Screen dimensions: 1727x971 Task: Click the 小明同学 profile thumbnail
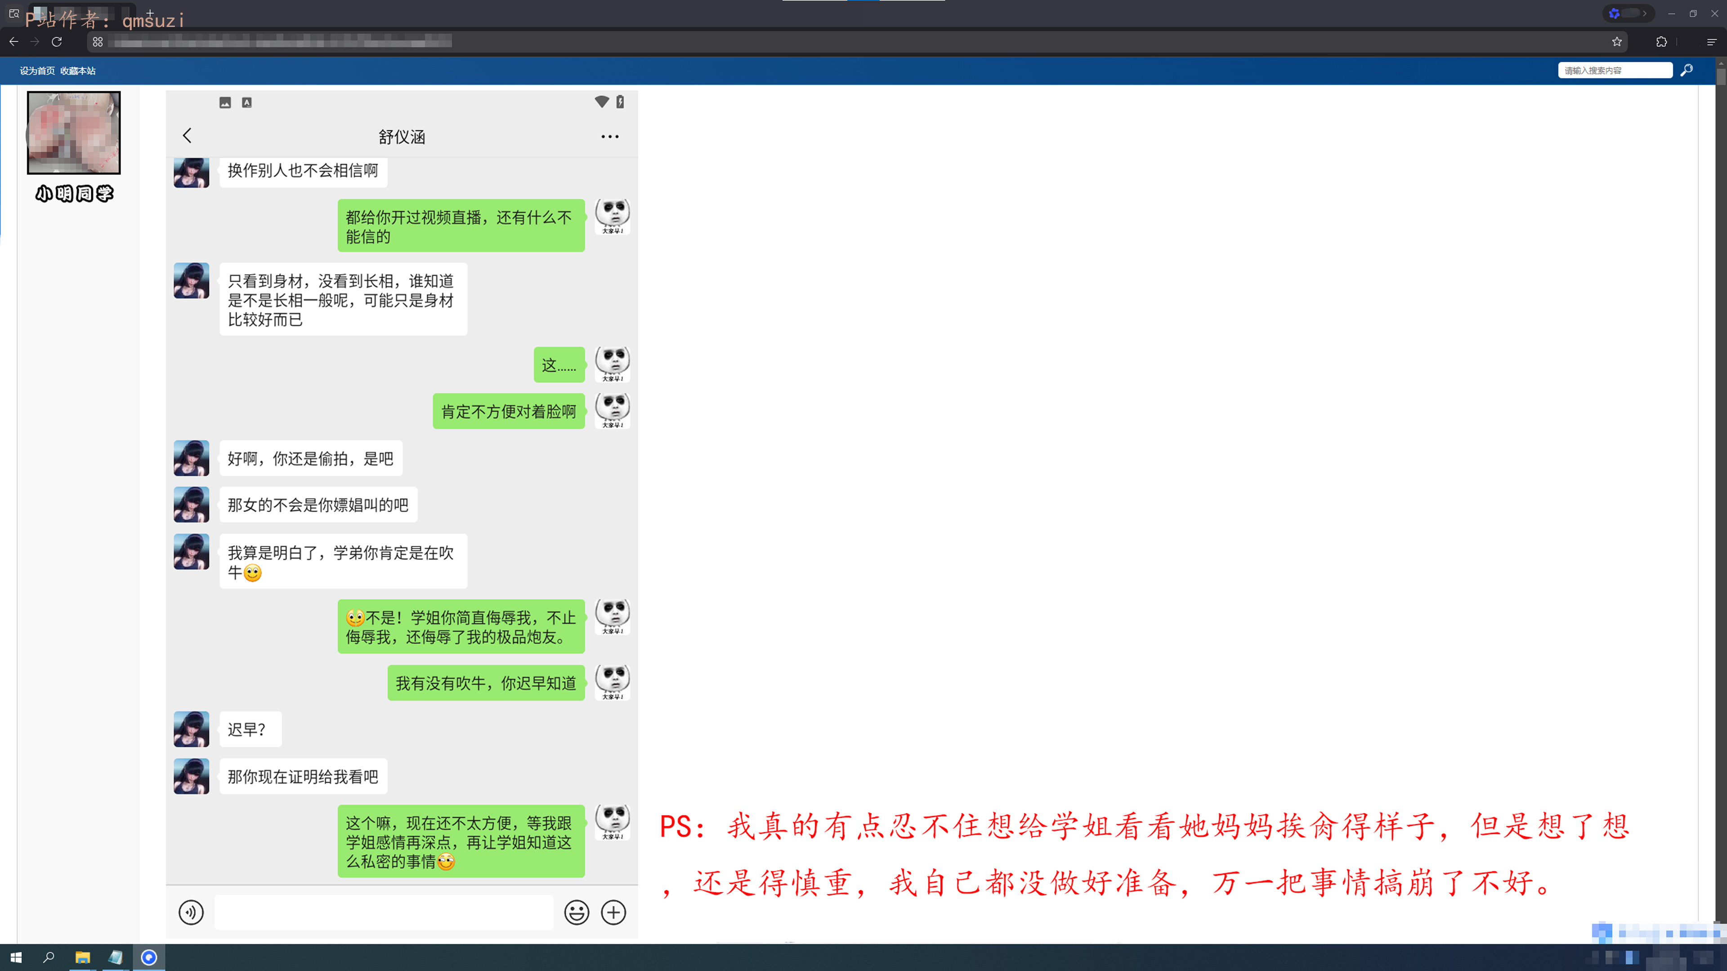point(74,133)
